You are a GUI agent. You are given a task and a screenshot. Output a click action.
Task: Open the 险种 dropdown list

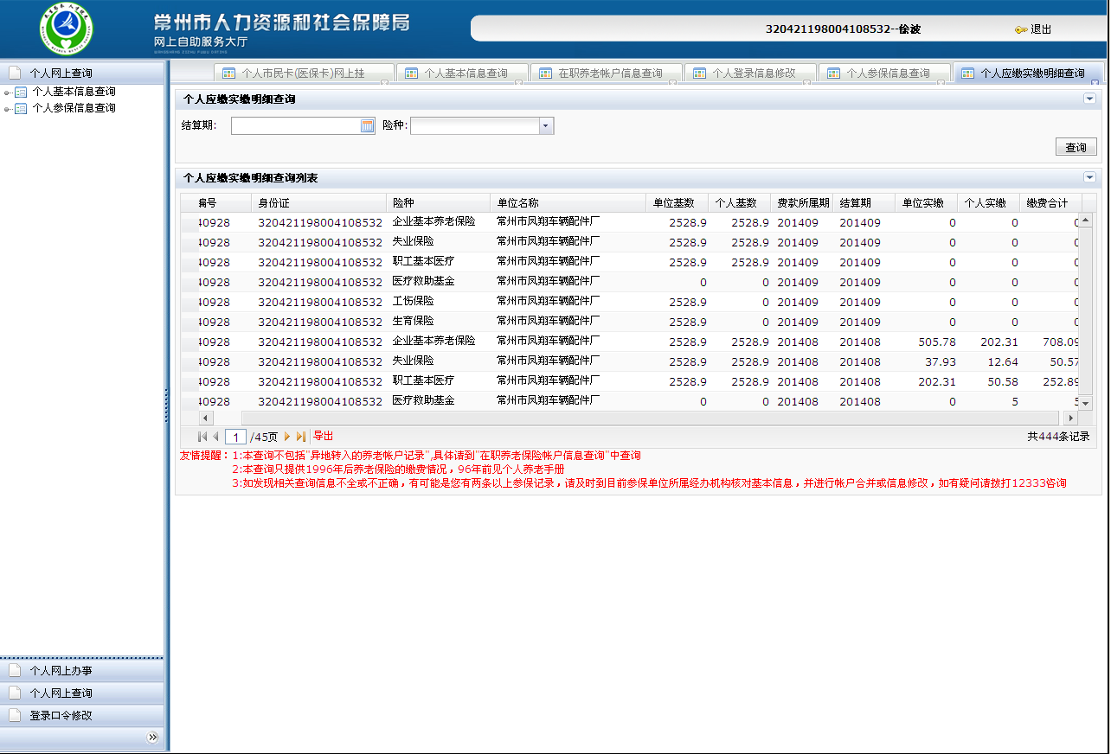[x=545, y=126]
